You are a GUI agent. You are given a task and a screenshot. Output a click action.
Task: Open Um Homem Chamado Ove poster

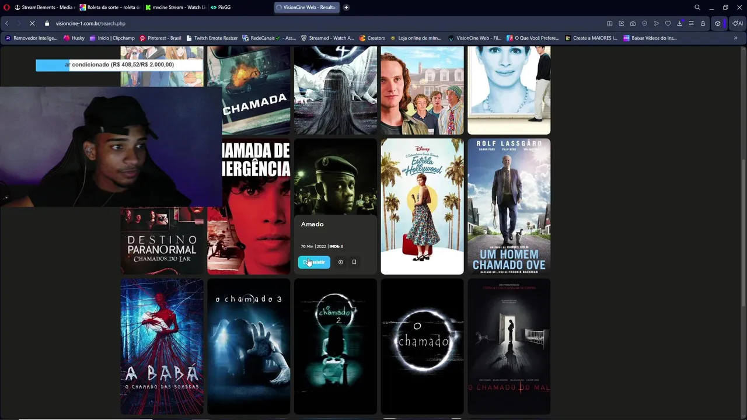[509, 206]
